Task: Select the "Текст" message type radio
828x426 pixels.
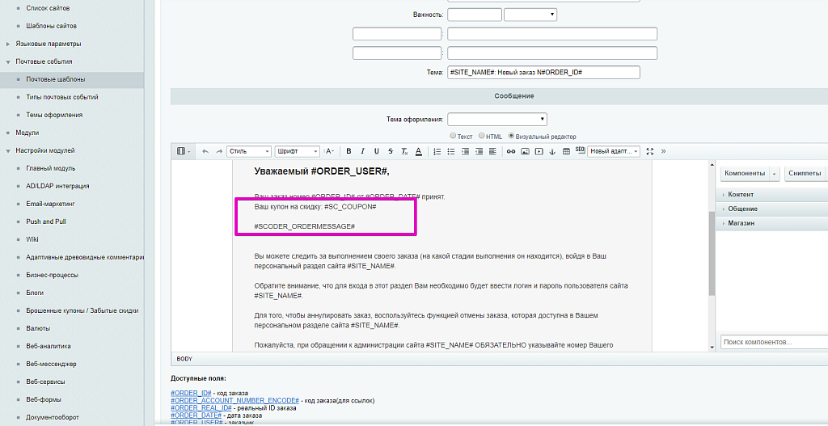Action: pos(454,137)
